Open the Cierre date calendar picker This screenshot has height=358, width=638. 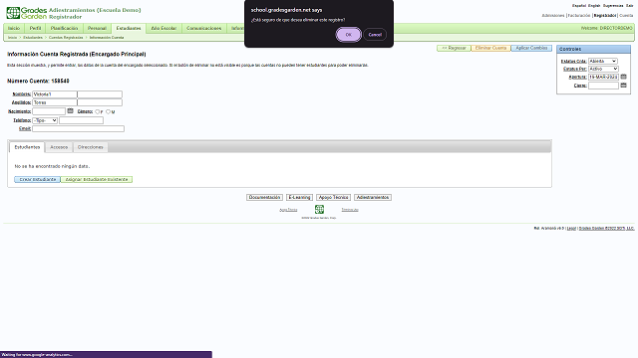(623, 86)
